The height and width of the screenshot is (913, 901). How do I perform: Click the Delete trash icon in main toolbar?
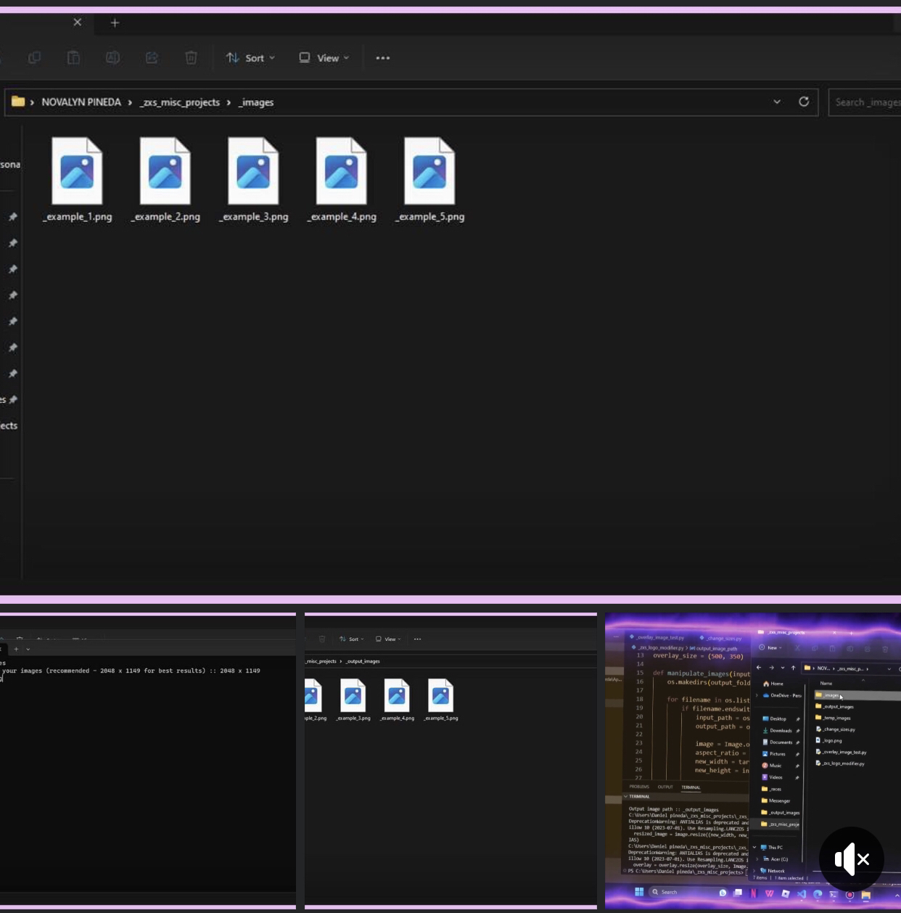[x=191, y=57]
